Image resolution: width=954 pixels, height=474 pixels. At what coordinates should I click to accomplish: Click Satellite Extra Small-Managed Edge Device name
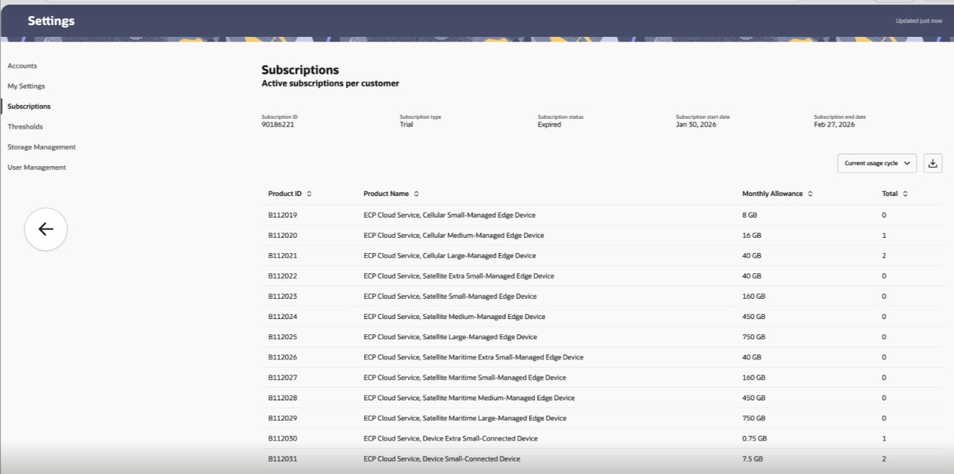click(x=459, y=276)
